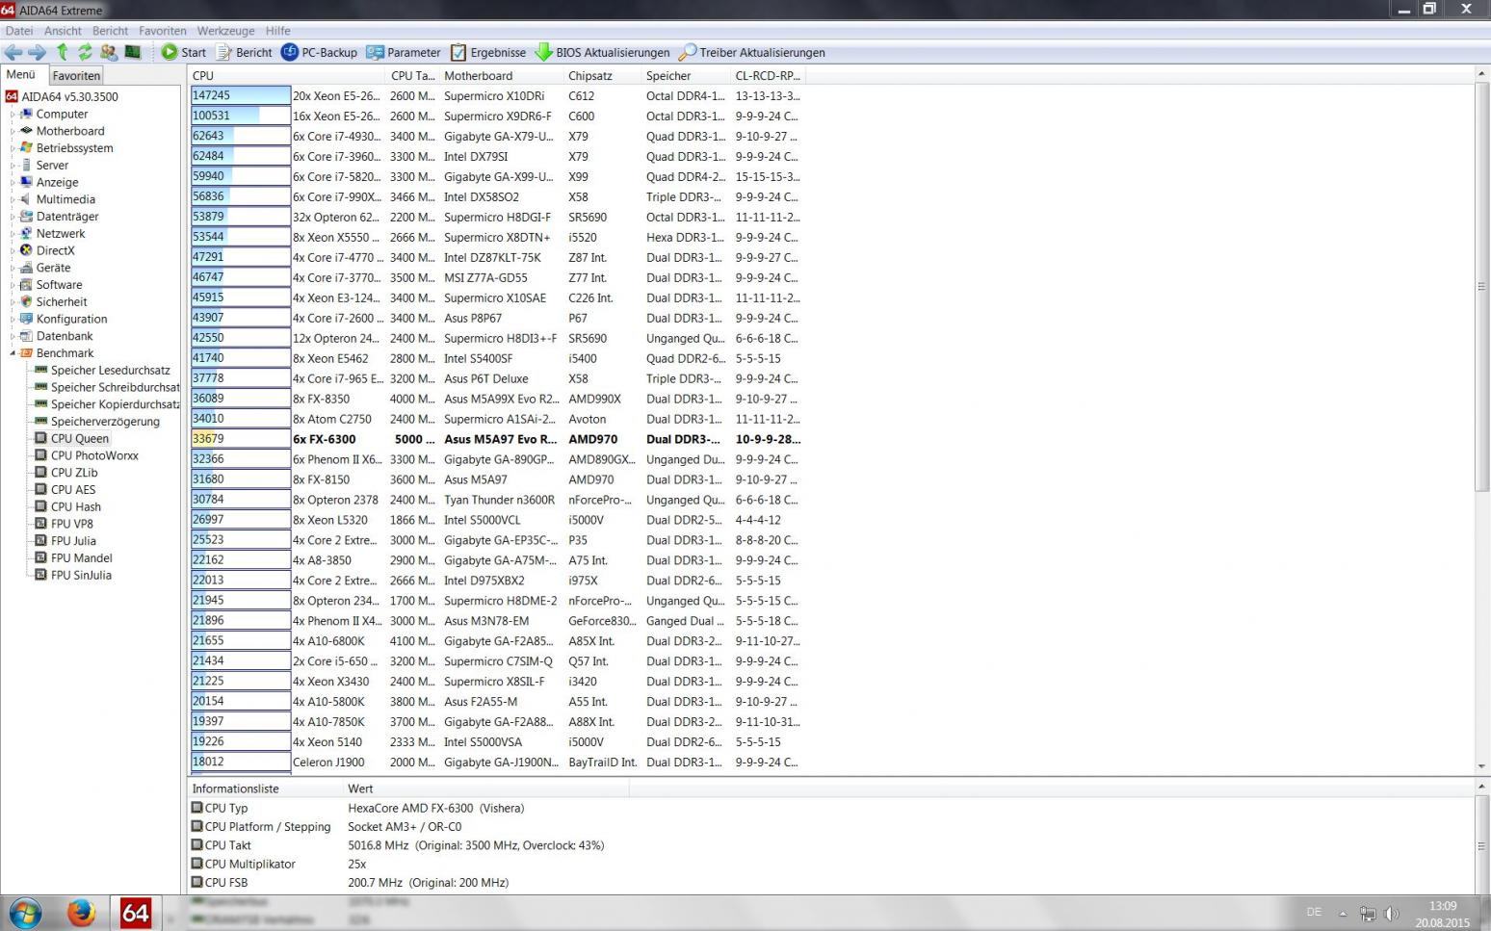Check BIOS Aktualisierungen
This screenshot has height=931, width=1491.
pyautogui.click(x=603, y=52)
